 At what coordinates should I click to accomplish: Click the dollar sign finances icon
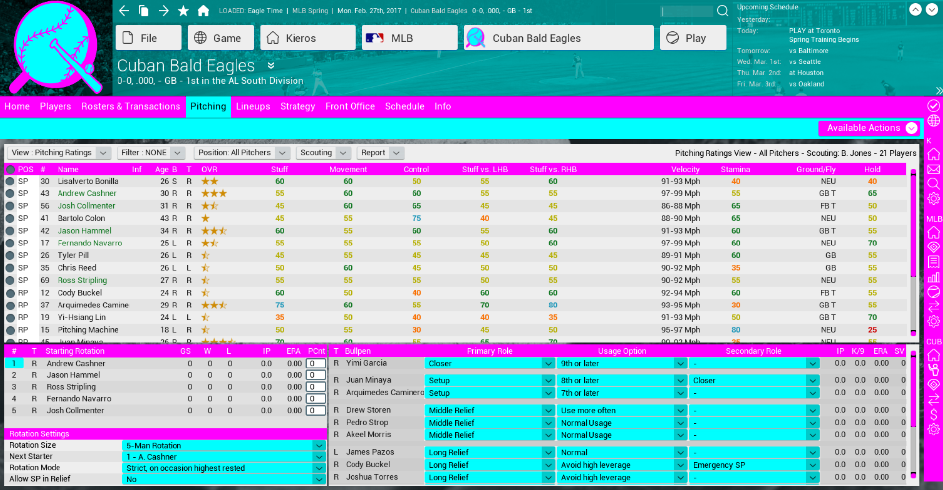(934, 415)
